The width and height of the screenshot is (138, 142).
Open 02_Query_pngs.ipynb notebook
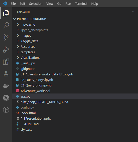[x=36, y=85]
